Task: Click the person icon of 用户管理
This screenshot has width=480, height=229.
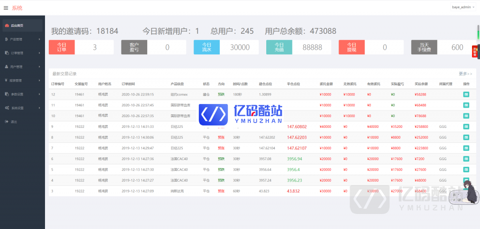Action: click(7, 66)
